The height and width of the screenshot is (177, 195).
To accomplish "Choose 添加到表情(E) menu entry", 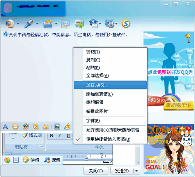I will tap(110, 94).
